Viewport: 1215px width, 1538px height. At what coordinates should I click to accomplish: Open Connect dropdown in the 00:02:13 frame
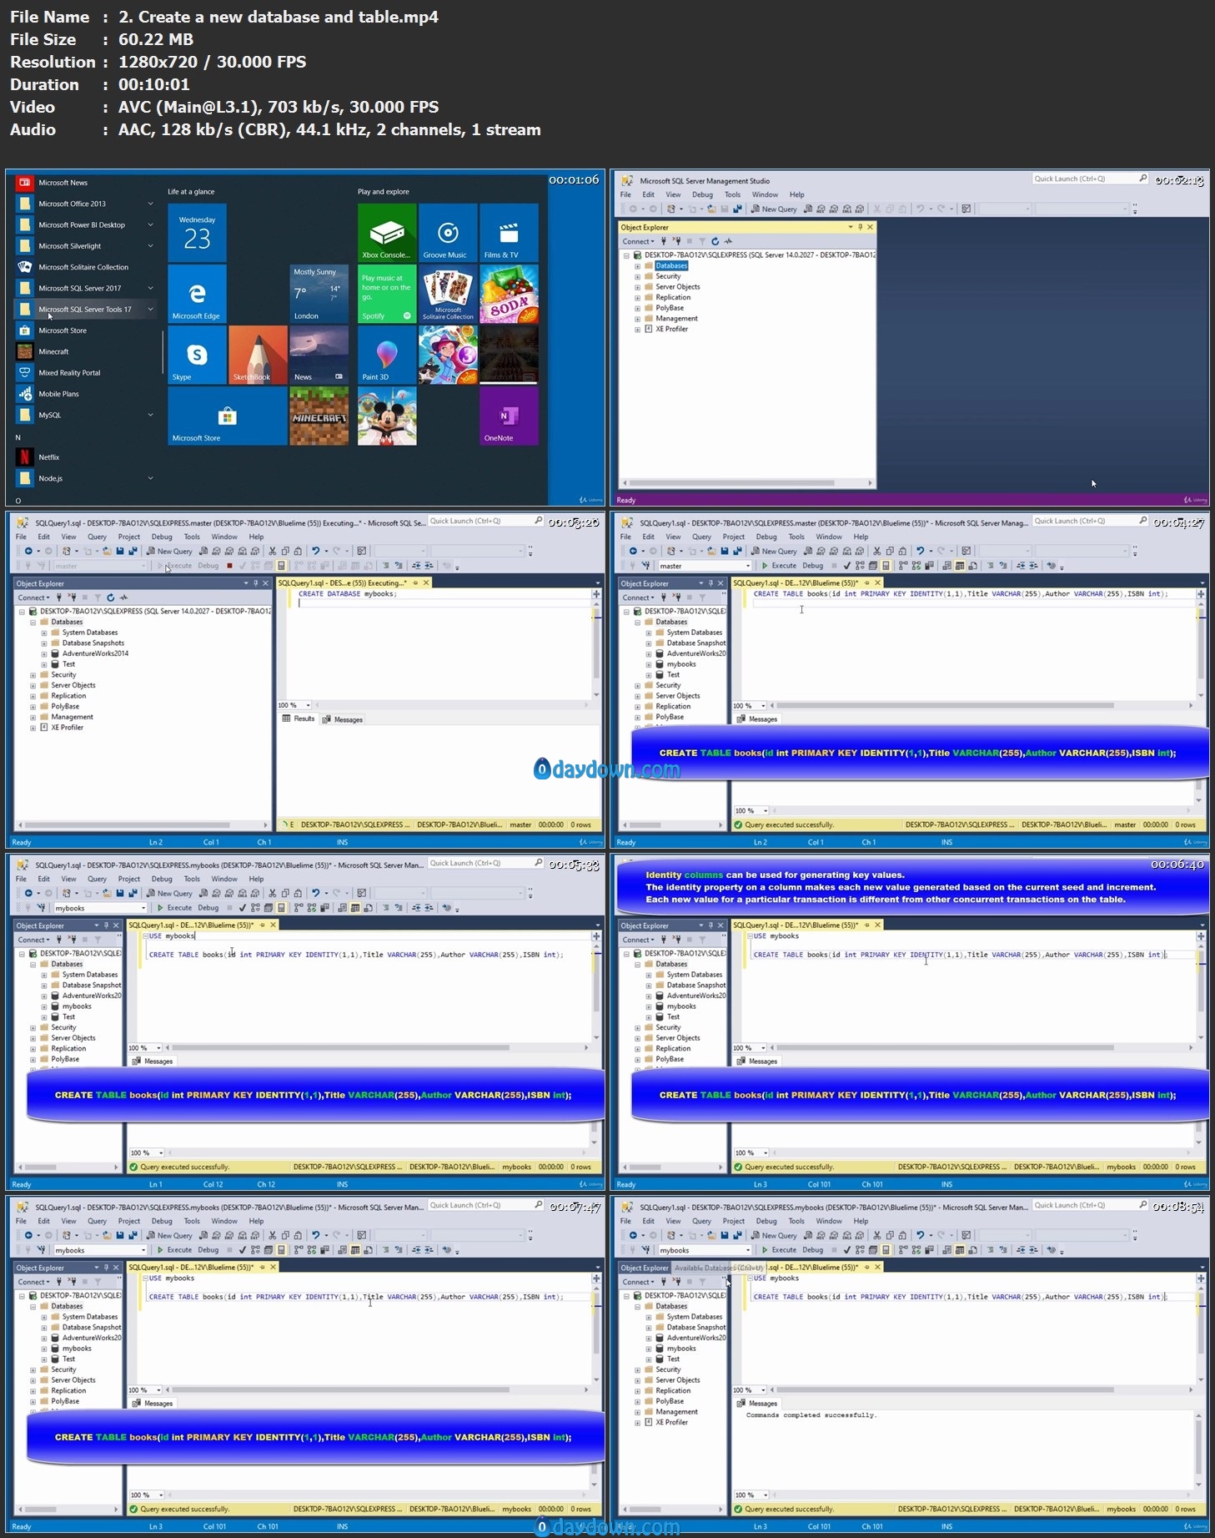click(x=638, y=241)
